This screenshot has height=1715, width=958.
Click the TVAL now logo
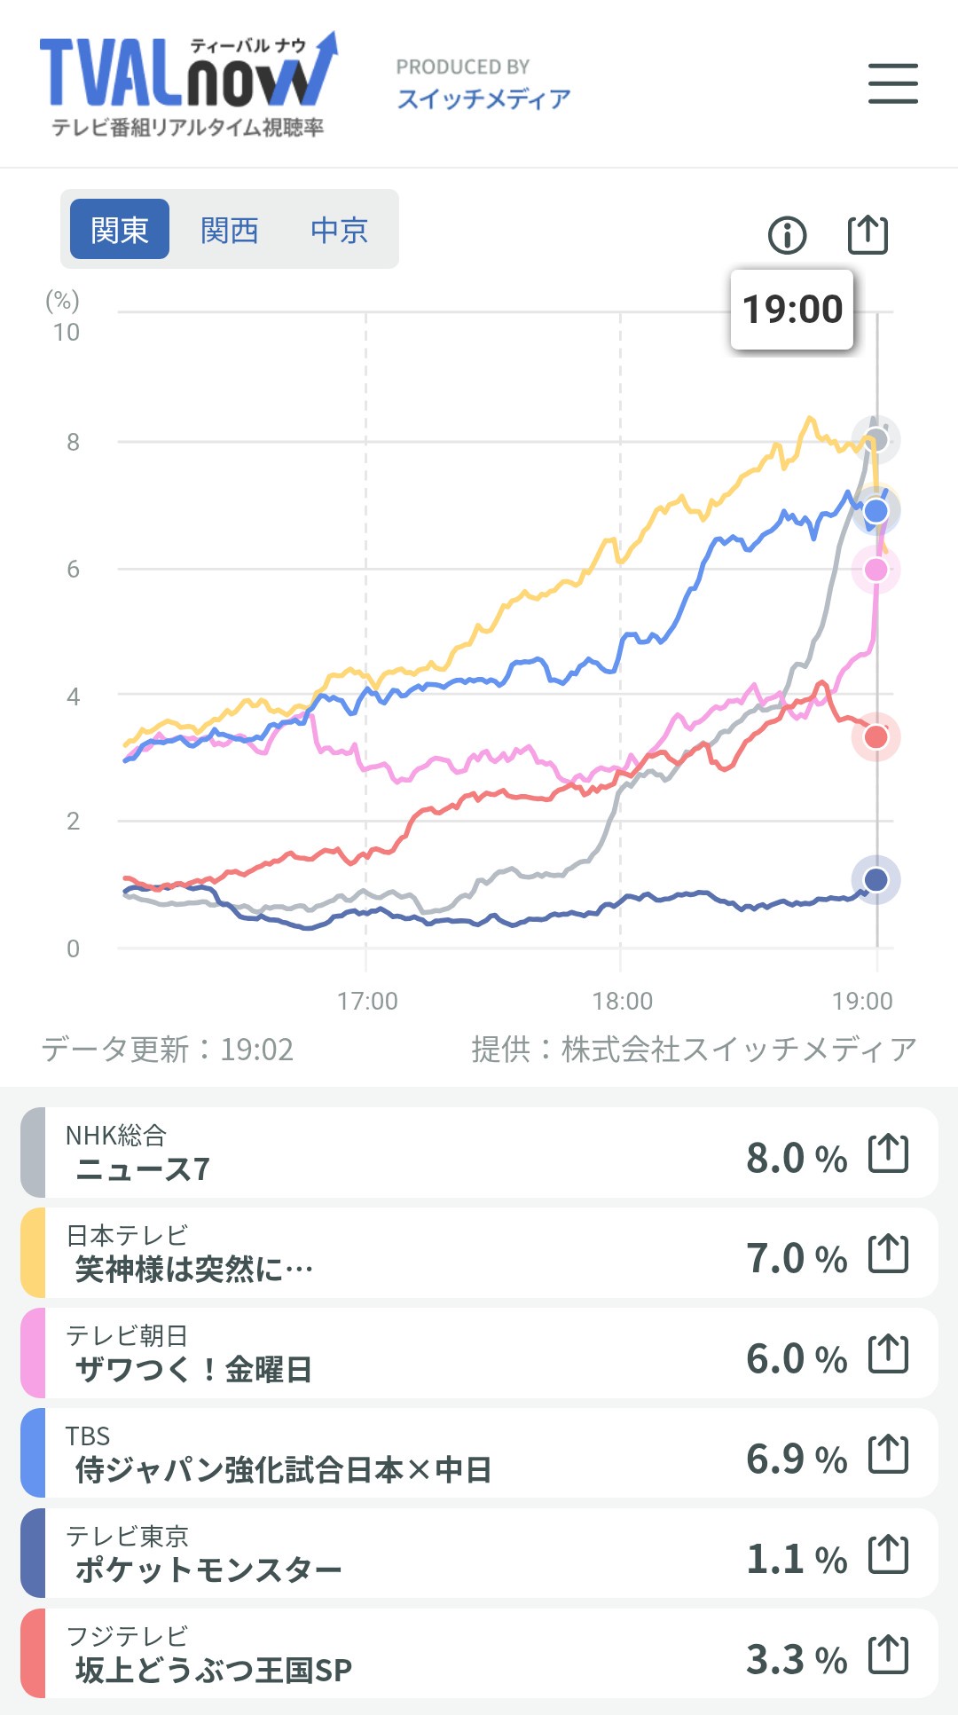coord(188,85)
